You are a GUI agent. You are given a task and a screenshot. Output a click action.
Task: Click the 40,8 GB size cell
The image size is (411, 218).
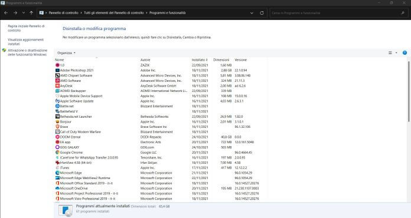point(226,137)
